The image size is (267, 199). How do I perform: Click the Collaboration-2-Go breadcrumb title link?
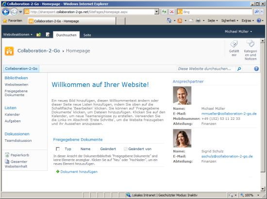pyautogui.click(x=39, y=51)
